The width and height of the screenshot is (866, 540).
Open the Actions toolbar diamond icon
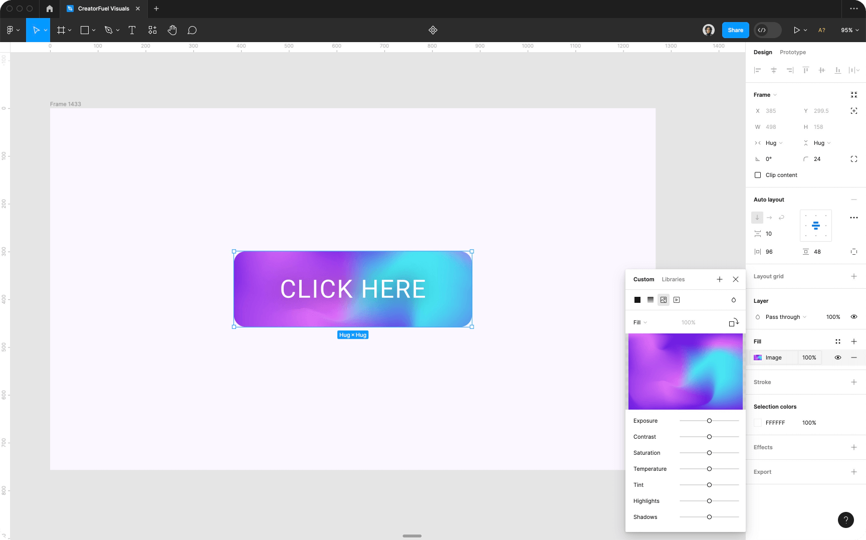433,30
